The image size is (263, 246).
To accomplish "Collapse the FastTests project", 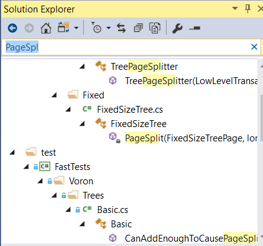I will [26, 167].
